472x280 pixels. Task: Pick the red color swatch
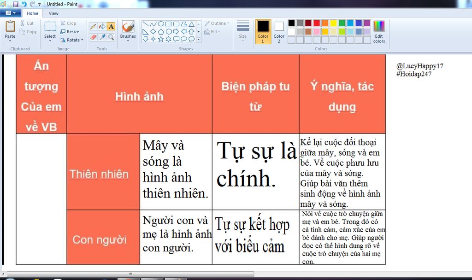[317, 23]
